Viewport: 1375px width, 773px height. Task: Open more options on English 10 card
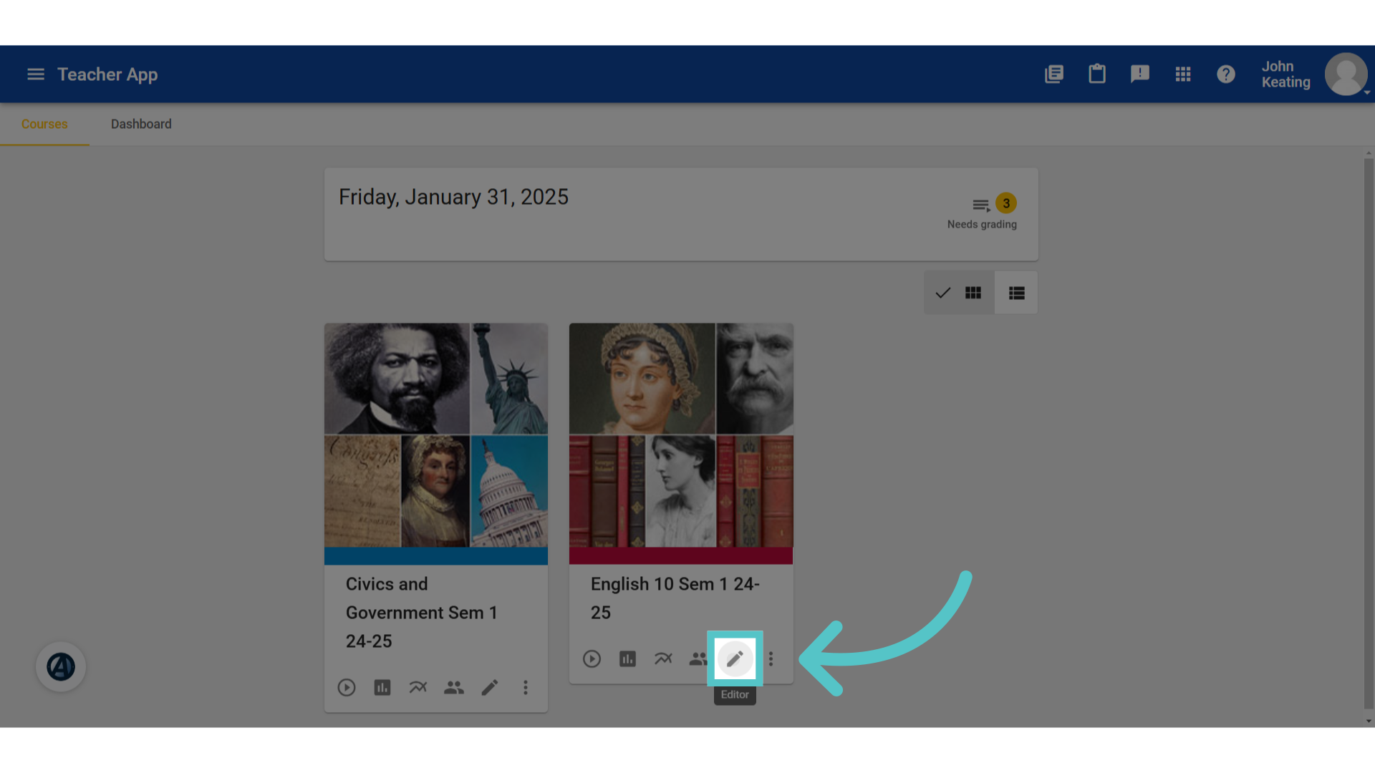pyautogui.click(x=771, y=658)
